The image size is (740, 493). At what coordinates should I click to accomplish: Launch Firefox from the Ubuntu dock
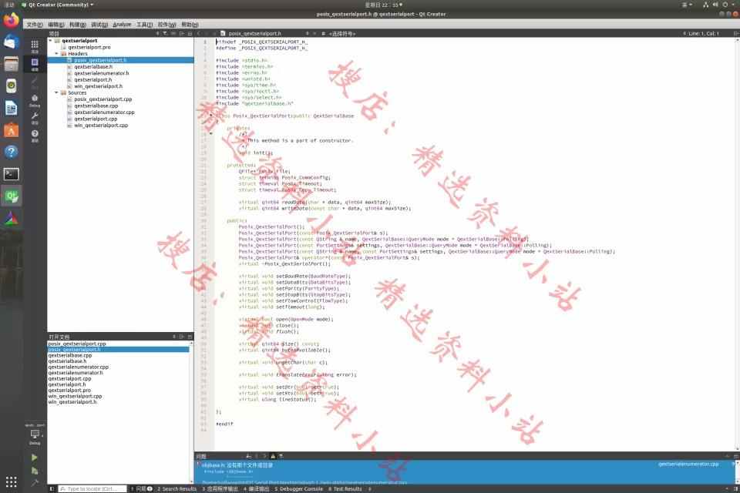tap(11, 20)
